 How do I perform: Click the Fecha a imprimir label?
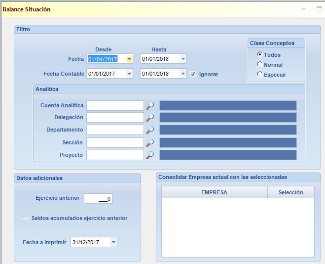(x=44, y=242)
